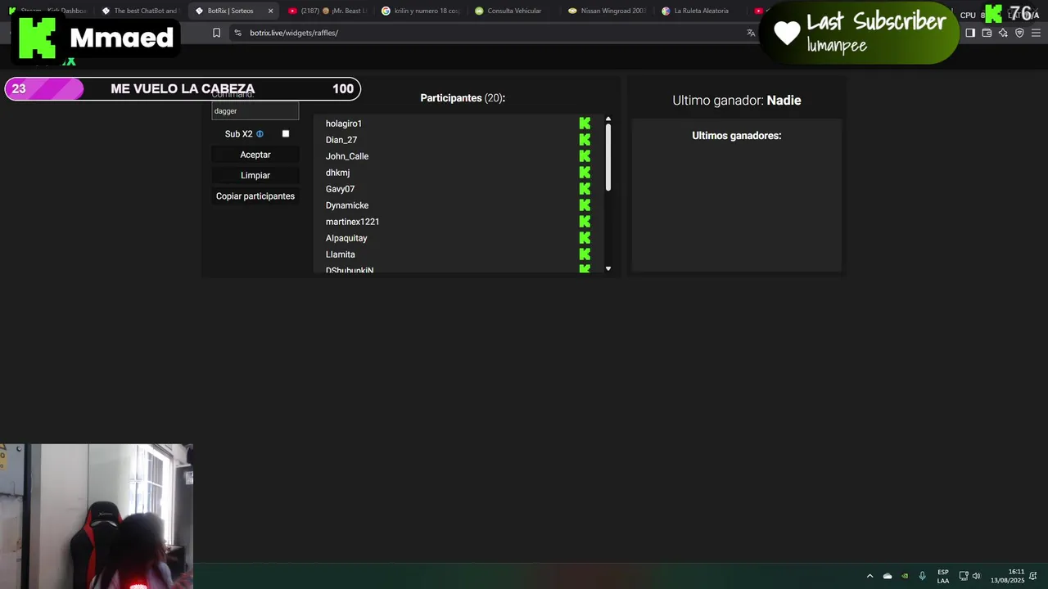Click participants list scroll-up arrow
This screenshot has width=1048, height=589.
click(608, 119)
